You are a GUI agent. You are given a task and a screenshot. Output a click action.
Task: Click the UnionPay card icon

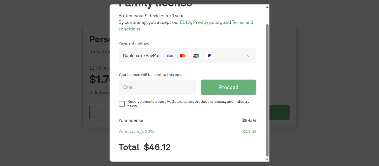pos(196,56)
